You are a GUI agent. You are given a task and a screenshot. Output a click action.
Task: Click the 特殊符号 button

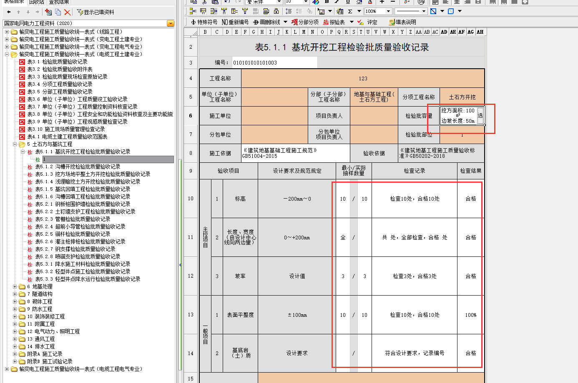[204, 22]
